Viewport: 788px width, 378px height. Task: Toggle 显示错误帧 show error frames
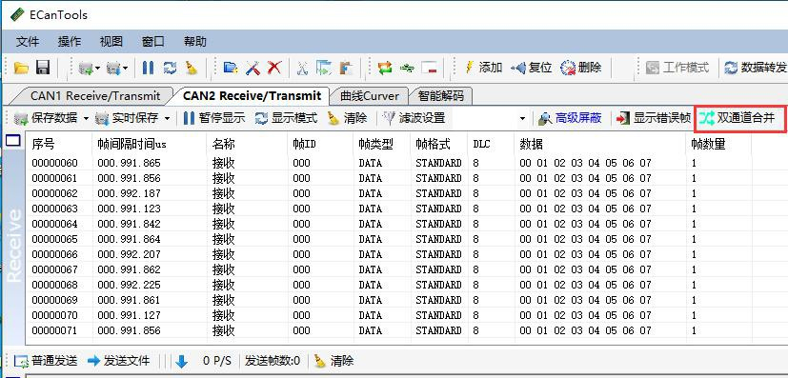[654, 118]
